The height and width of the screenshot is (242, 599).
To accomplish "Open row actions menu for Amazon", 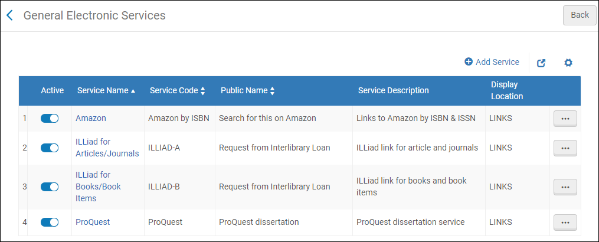I will pos(565,119).
